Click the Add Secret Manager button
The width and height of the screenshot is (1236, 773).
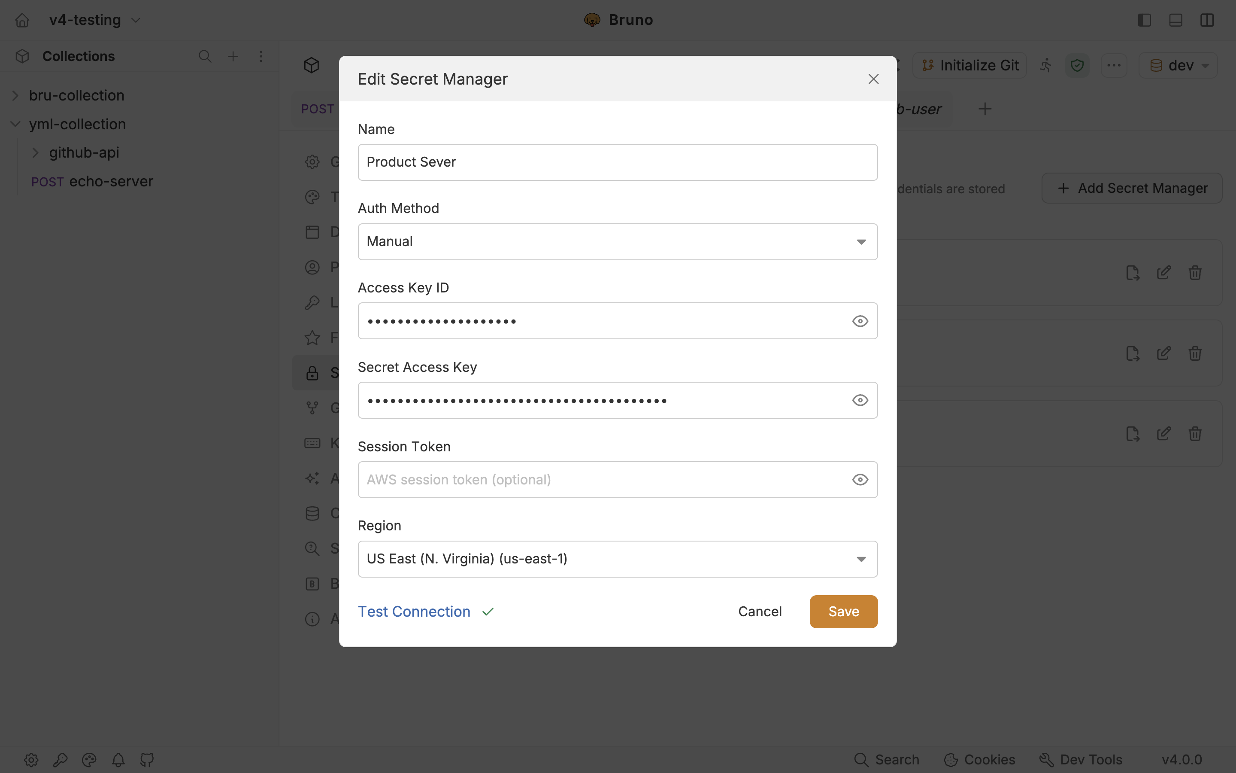1132,188
